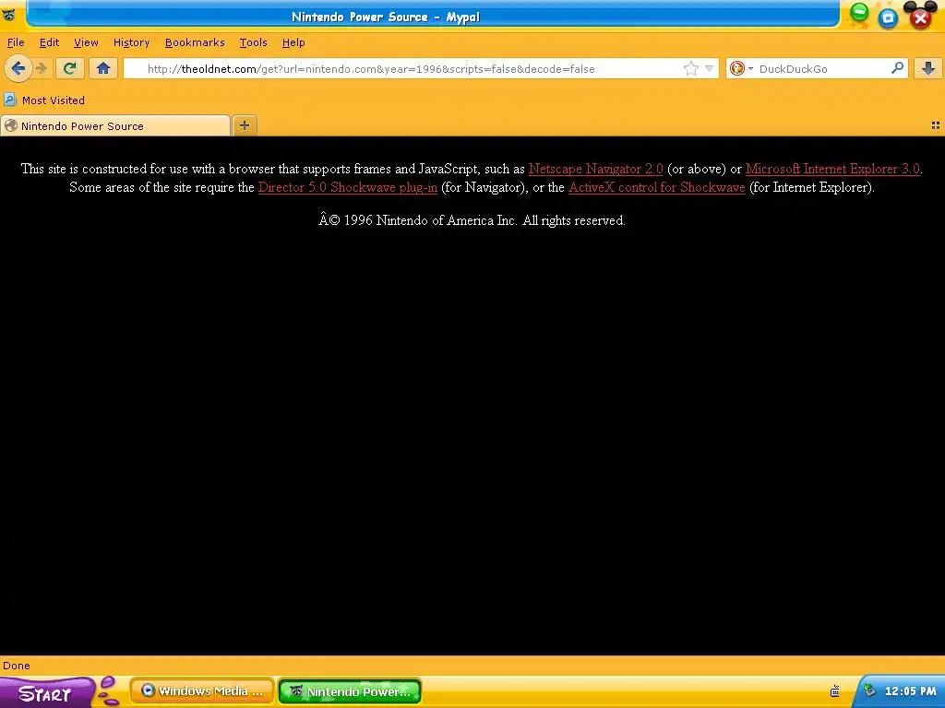Open the Downloads arrow button

pos(928,68)
